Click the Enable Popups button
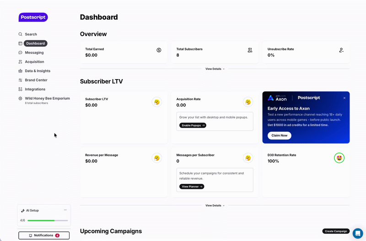Screen dimensions: 366x241 (x=193, y=125)
